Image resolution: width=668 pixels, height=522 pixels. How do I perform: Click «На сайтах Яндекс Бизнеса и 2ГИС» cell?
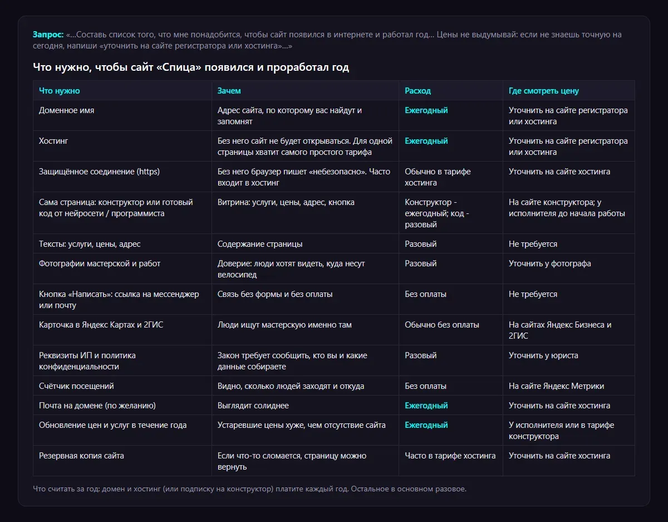569,330
